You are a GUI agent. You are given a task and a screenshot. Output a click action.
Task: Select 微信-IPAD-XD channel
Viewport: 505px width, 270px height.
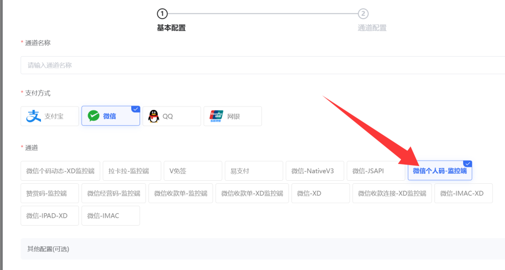(x=49, y=216)
